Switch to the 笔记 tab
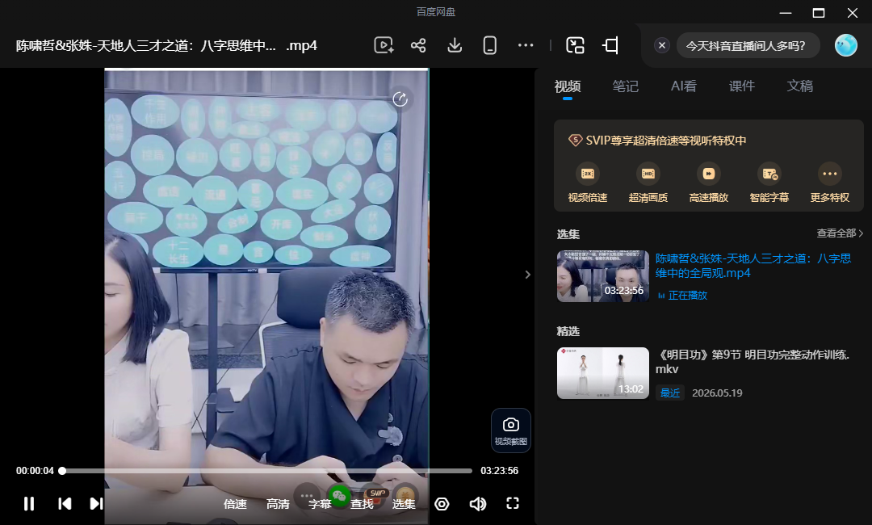Image resolution: width=872 pixels, height=525 pixels. pos(625,86)
